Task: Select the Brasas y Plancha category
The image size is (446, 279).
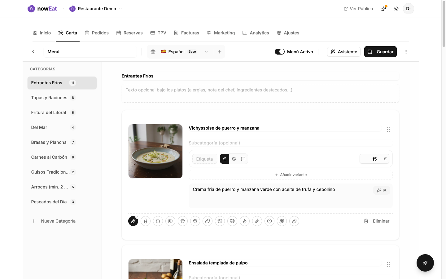Action: [x=62, y=142]
